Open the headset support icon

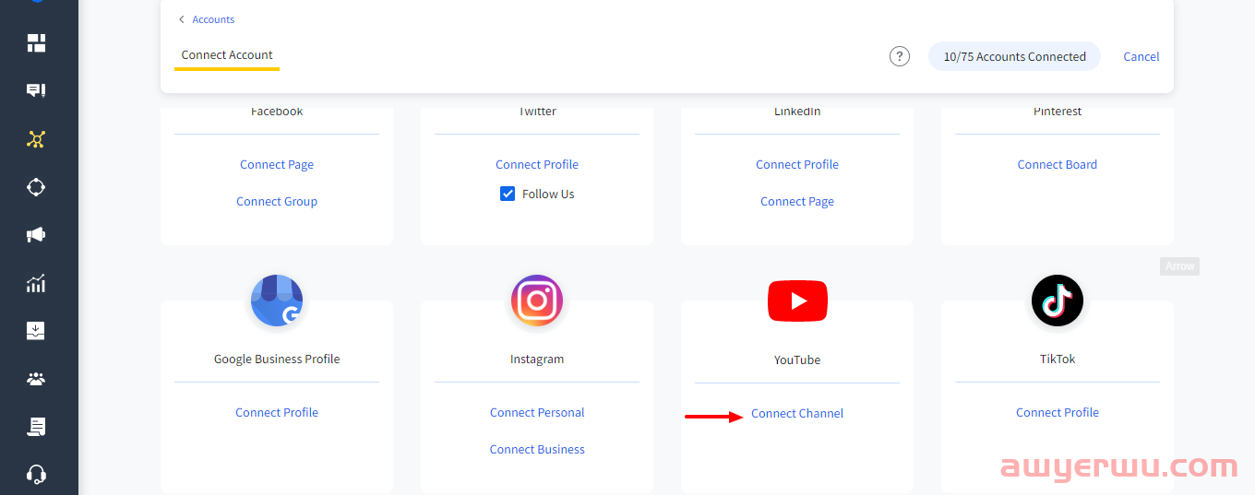36,475
